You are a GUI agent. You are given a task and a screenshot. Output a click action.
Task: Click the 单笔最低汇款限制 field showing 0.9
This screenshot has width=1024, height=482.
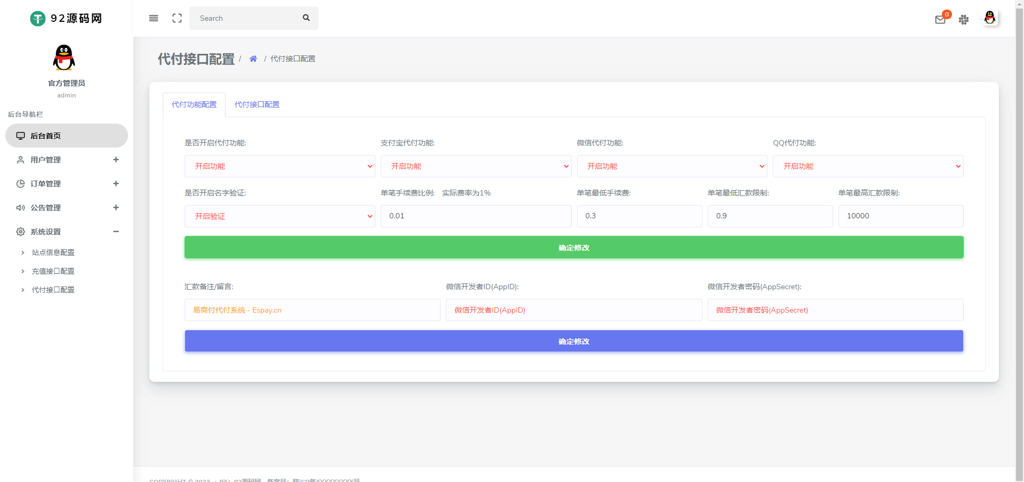click(x=770, y=216)
